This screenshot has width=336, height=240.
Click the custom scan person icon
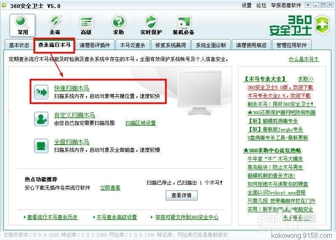coord(41,119)
